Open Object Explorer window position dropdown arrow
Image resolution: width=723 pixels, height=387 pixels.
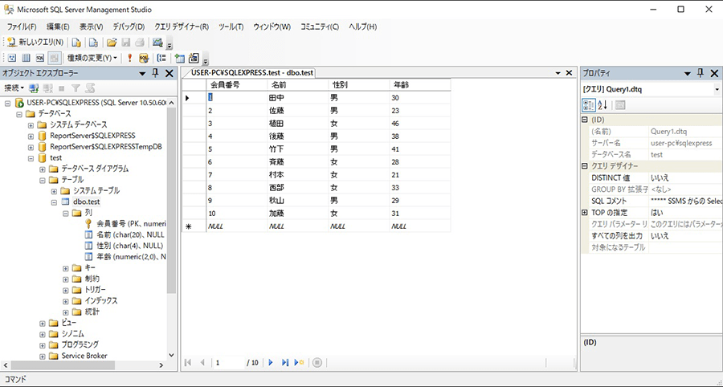142,73
